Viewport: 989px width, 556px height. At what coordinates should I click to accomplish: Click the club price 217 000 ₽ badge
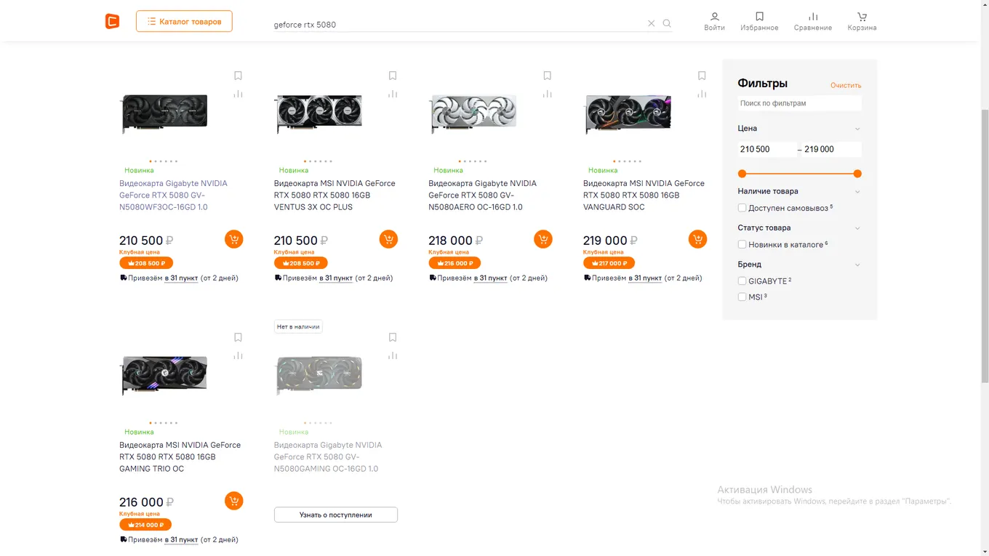coord(609,263)
